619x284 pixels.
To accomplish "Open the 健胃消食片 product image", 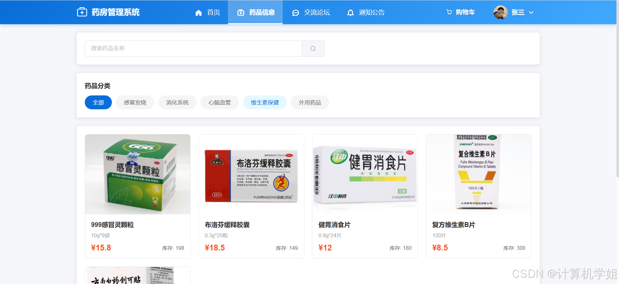I will click(x=365, y=174).
